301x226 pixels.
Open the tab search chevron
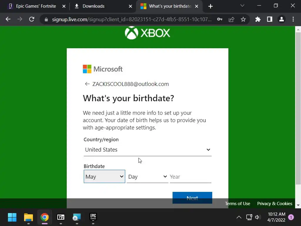pos(242,6)
